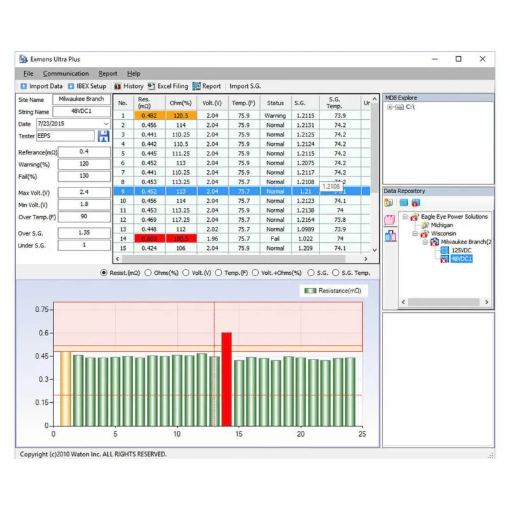This screenshot has width=510, height=510.
Task: Open the Help menu
Action: coord(133,73)
